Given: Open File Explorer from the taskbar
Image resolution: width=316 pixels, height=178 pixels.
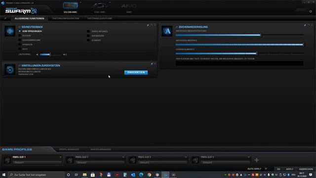Looking at the screenshot, I should 84,175.
